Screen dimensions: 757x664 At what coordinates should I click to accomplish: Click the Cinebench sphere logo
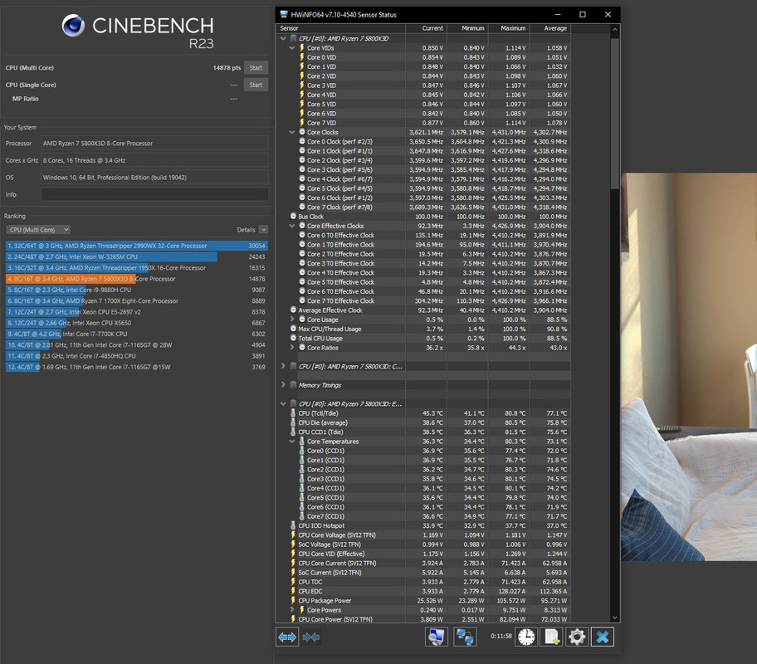(x=73, y=26)
